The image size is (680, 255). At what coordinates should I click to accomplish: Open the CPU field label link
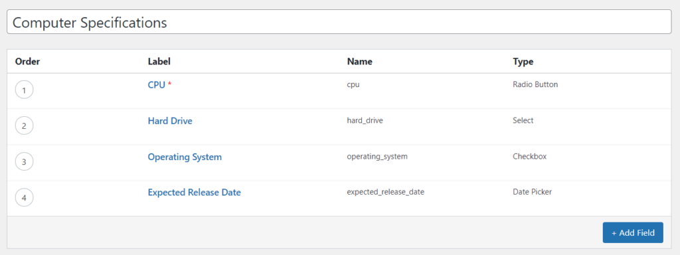point(157,85)
